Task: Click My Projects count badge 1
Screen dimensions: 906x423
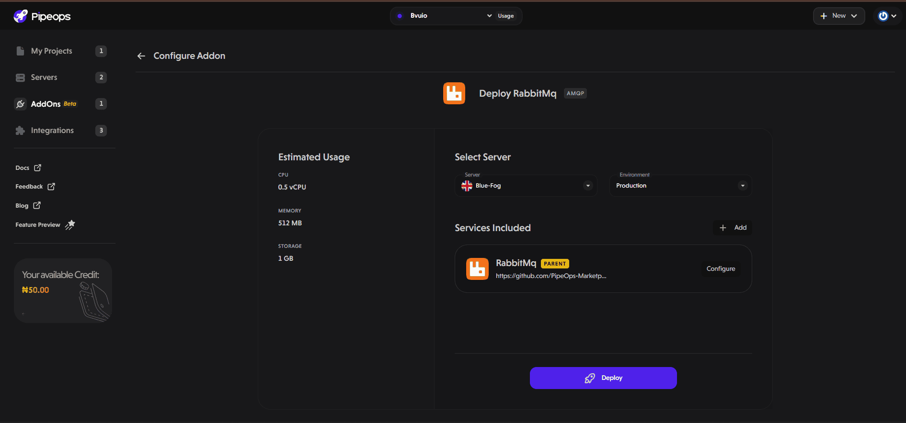Action: click(101, 51)
